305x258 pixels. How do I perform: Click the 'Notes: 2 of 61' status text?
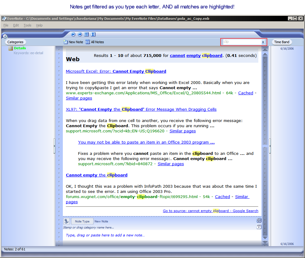click(x=15, y=249)
